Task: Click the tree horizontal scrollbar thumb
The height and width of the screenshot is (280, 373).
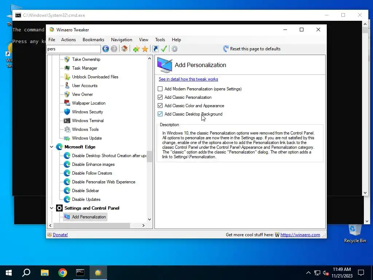Action: point(92,225)
